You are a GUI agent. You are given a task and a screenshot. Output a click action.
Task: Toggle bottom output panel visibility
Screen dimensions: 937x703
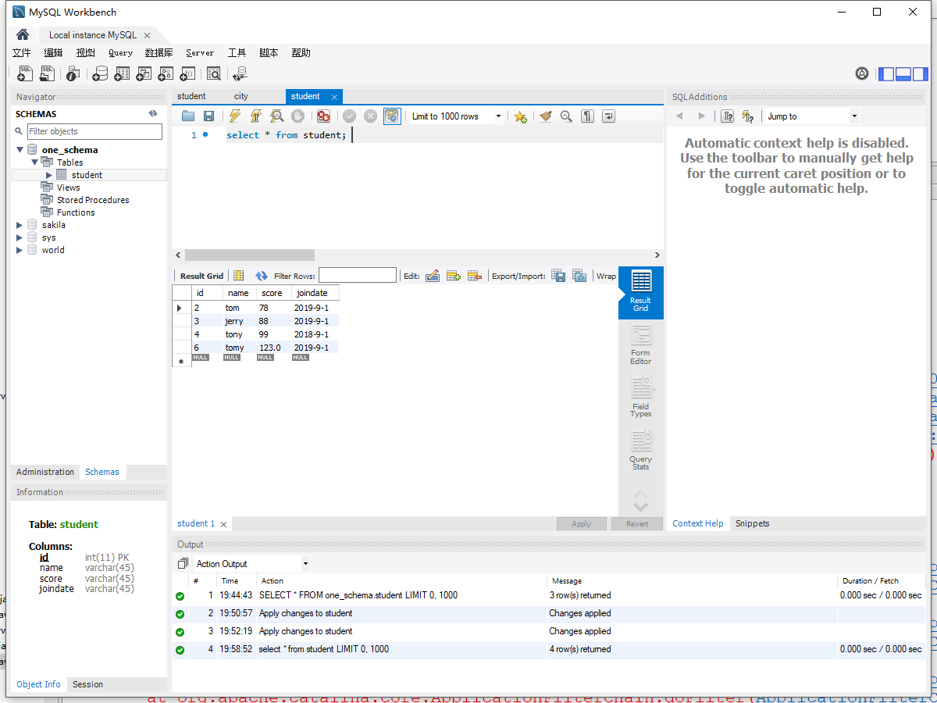coord(903,74)
